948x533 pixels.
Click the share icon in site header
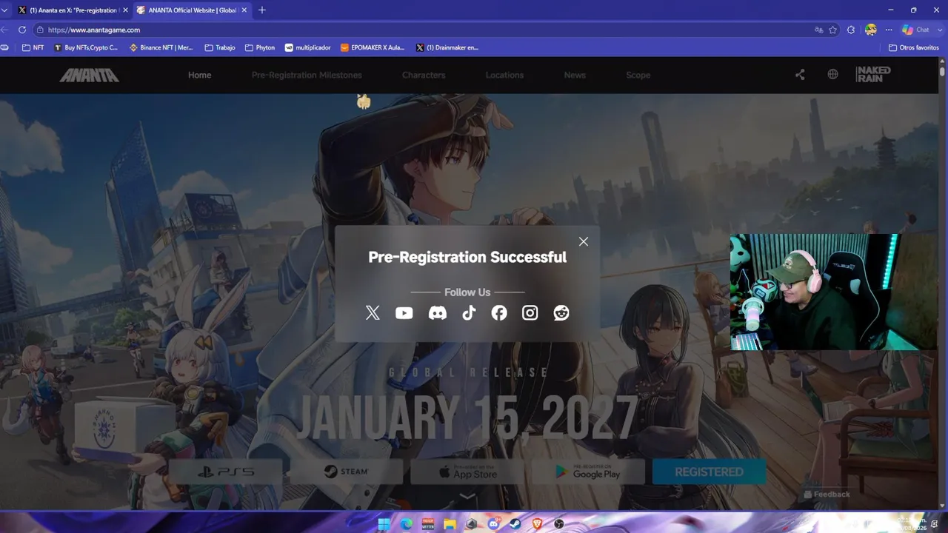800,75
